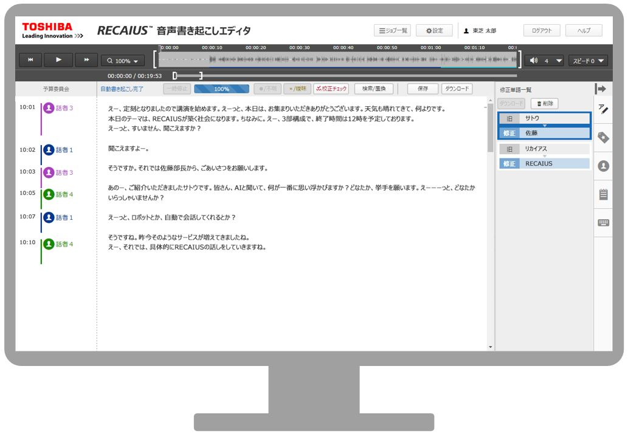Click the 00:00:00 / 00:19:53 time display

click(x=134, y=76)
